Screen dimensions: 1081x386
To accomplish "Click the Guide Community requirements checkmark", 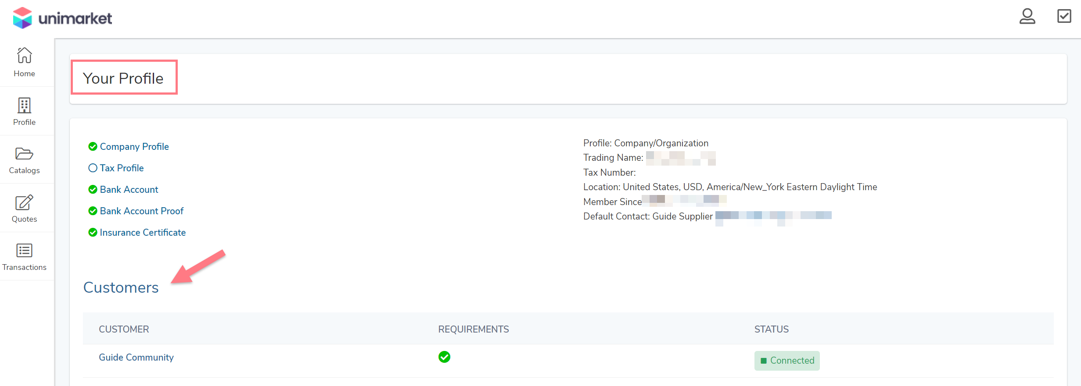I will click(444, 357).
